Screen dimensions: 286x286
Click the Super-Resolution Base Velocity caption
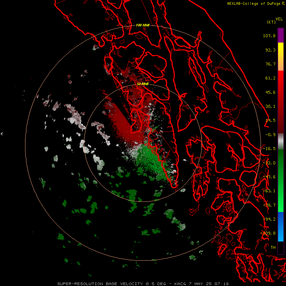143,284
